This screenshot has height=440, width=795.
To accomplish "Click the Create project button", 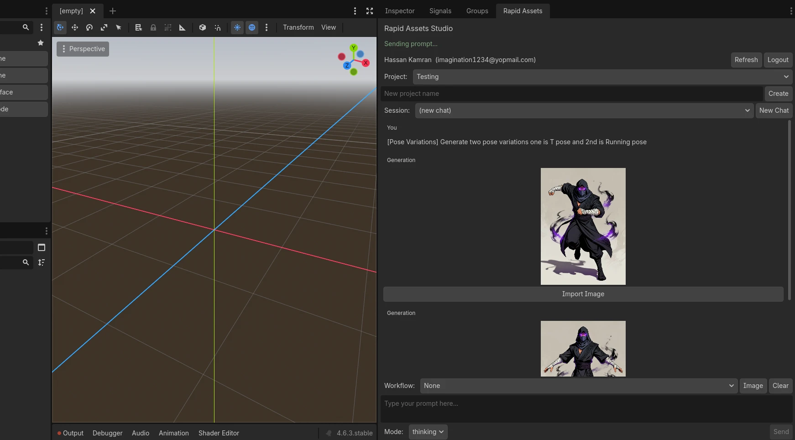I will click(x=779, y=94).
